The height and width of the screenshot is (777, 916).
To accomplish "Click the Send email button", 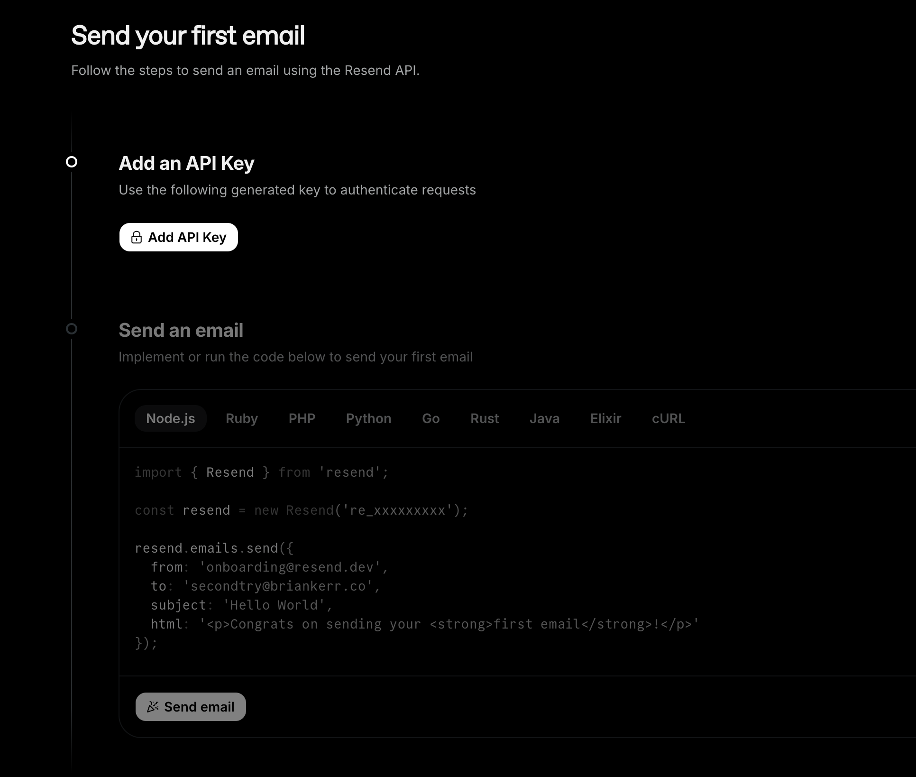I will (x=191, y=707).
